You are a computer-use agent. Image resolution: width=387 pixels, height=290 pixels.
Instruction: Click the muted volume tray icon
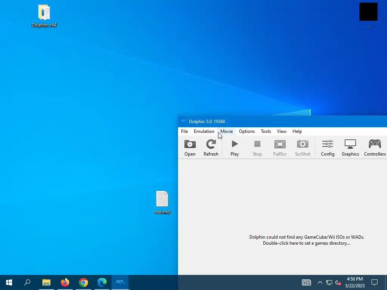click(x=338, y=282)
